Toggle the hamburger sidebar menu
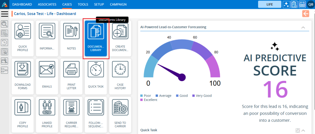This screenshot has height=134, width=315. 5,14
